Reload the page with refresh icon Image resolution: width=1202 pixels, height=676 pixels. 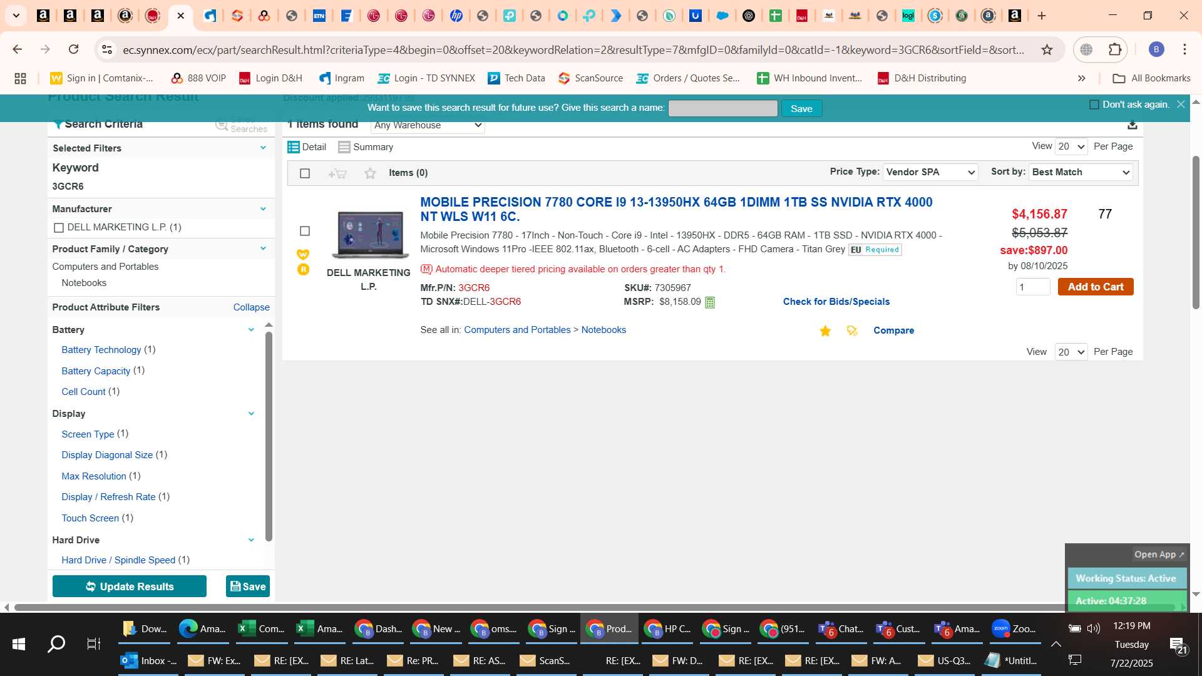tap(74, 49)
